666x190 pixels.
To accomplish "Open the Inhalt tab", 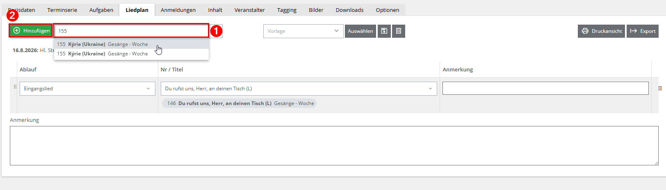I will (215, 10).
